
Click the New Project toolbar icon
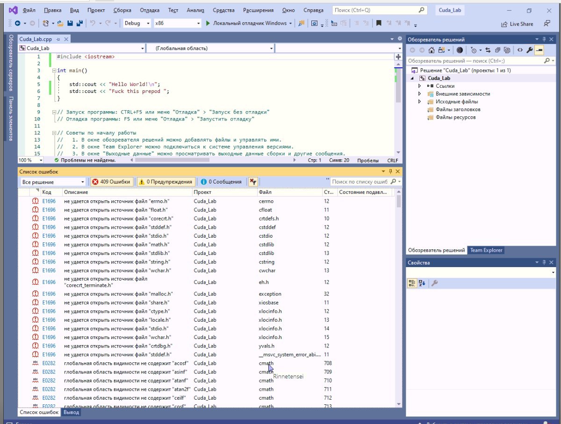click(x=45, y=23)
